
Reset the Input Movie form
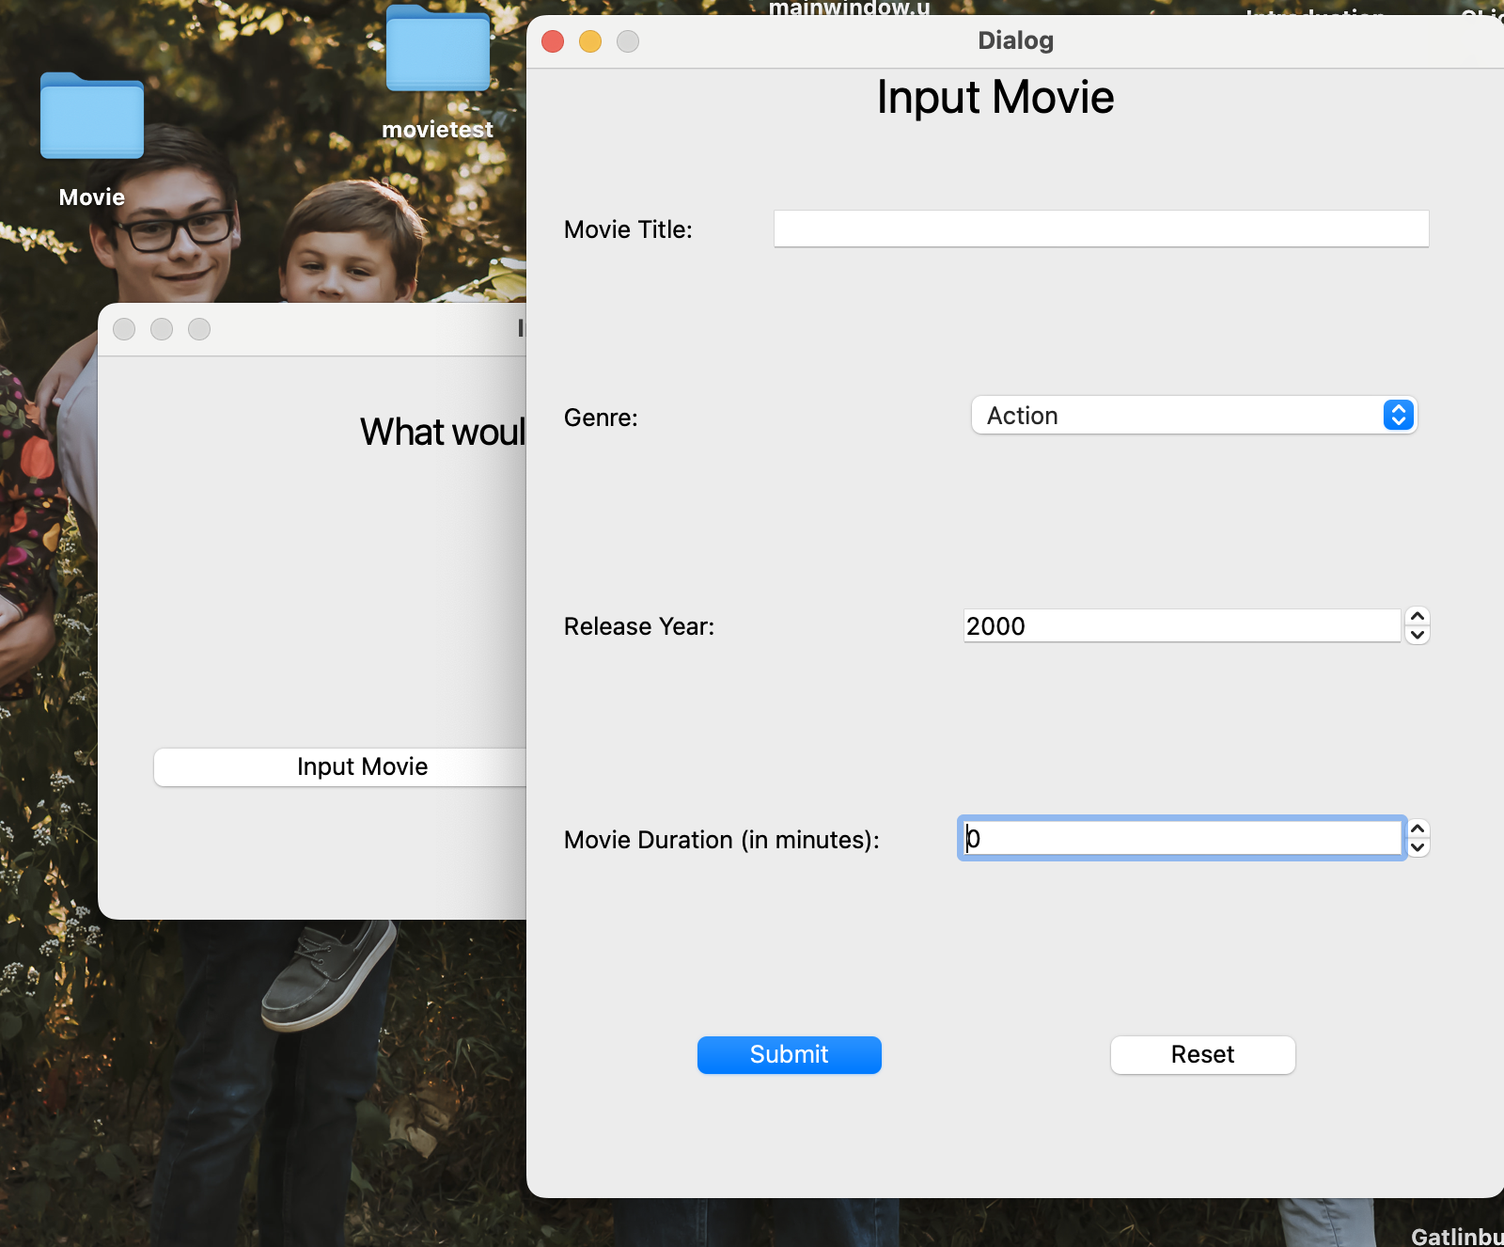[1203, 1054]
